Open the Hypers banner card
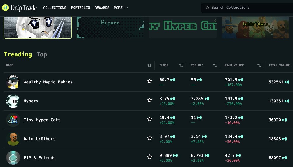The width and height of the screenshot is (293, 167). [110, 27]
